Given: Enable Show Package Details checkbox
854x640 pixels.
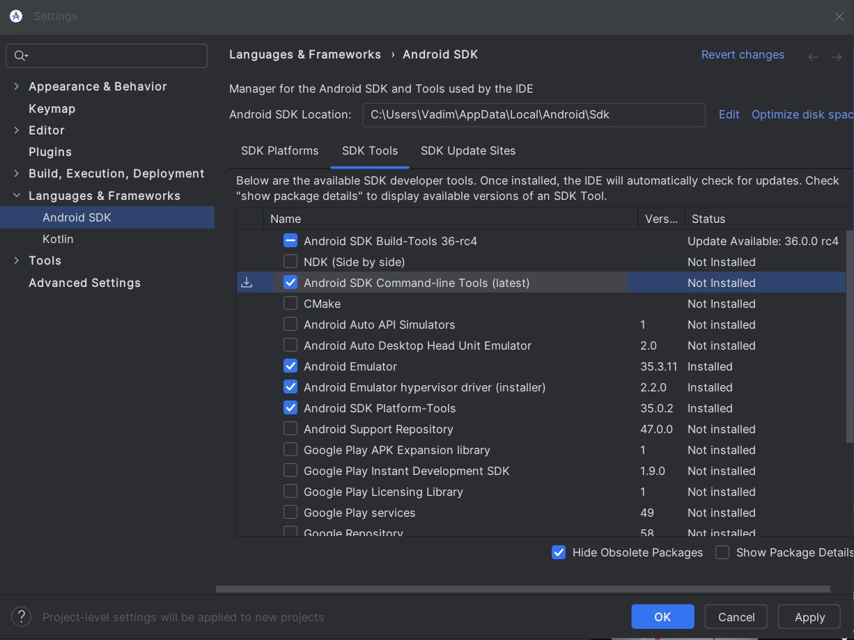Looking at the screenshot, I should (722, 552).
